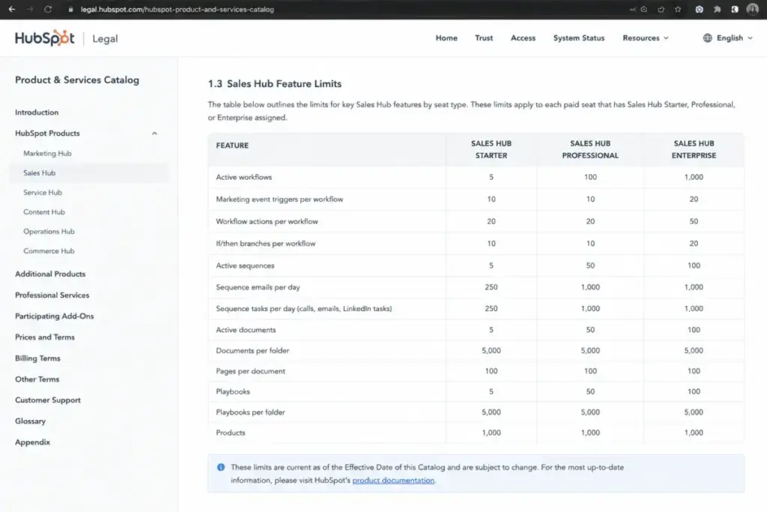Open Additional Products in sidebar
767x512 pixels.
50,274
